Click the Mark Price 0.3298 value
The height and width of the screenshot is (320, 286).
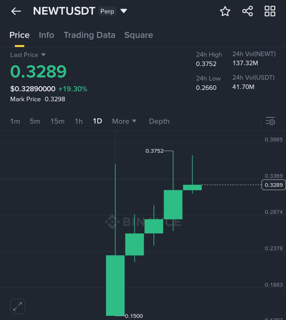click(x=55, y=99)
